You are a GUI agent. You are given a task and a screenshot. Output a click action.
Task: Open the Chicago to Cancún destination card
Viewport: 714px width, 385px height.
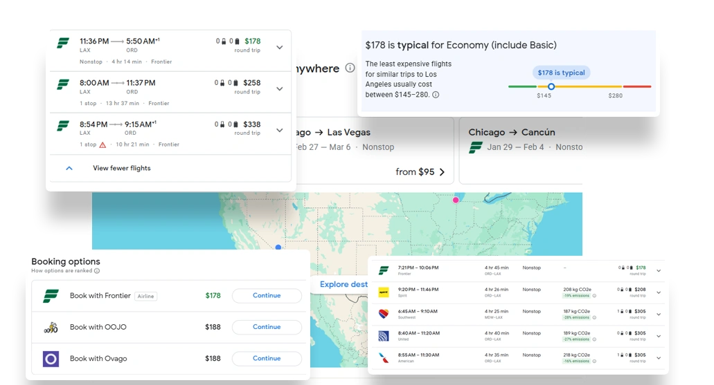point(521,151)
